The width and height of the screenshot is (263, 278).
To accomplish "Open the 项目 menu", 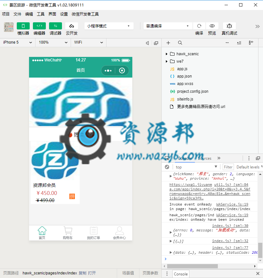I will 6,14.
